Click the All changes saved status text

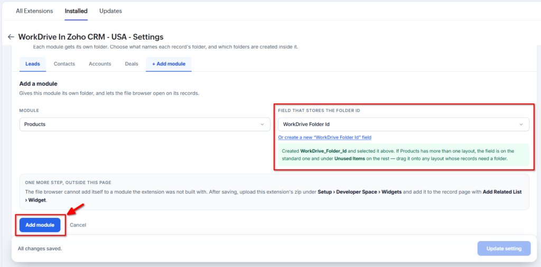coord(40,249)
